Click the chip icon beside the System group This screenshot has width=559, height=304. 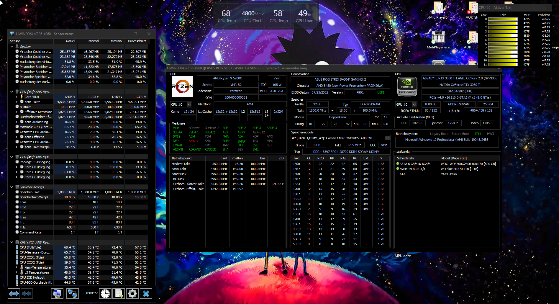click(x=17, y=47)
